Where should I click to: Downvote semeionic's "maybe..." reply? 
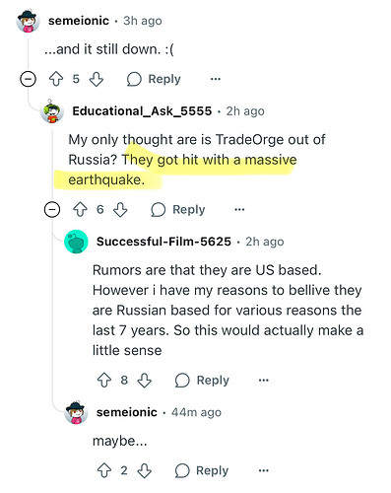pos(145,470)
